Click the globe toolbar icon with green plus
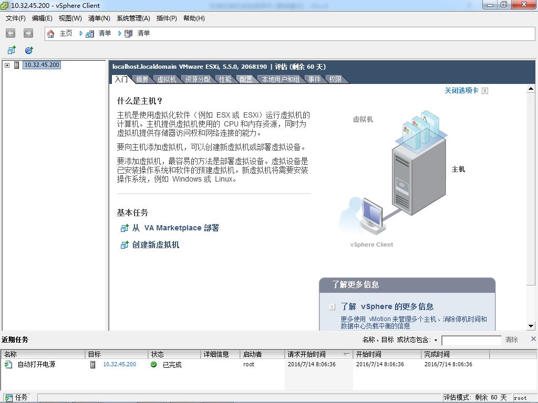This screenshot has height=403, width=538. [29, 50]
